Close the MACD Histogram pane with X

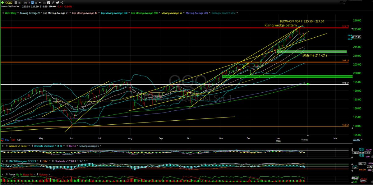point(2,161)
